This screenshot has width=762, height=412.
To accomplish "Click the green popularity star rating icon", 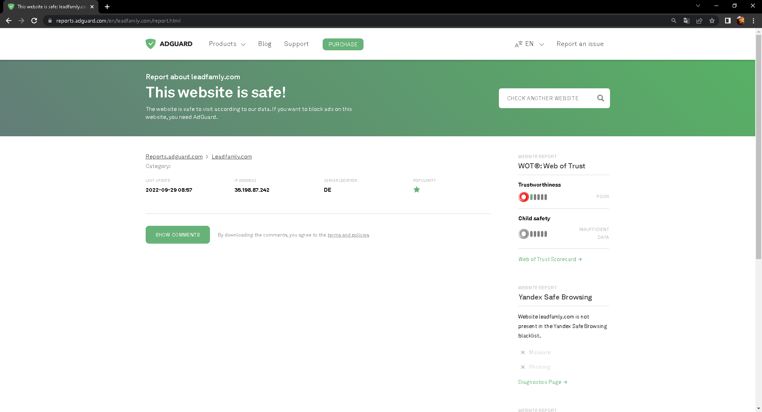I will coord(417,190).
